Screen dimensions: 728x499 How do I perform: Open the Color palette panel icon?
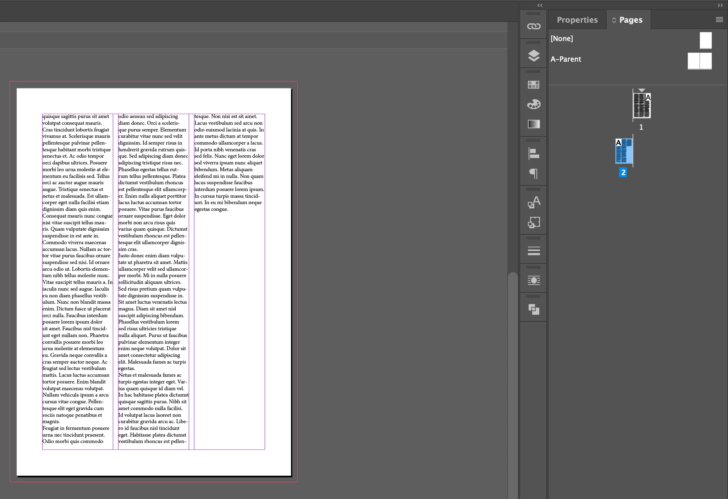point(534,104)
